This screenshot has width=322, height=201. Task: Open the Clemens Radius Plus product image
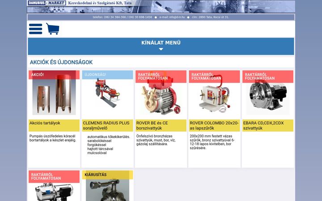[x=107, y=93]
